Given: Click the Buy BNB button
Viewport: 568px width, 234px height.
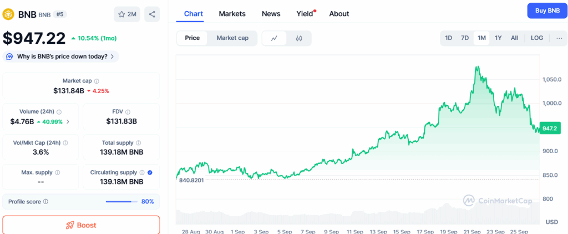Looking at the screenshot, I should pyautogui.click(x=546, y=11).
